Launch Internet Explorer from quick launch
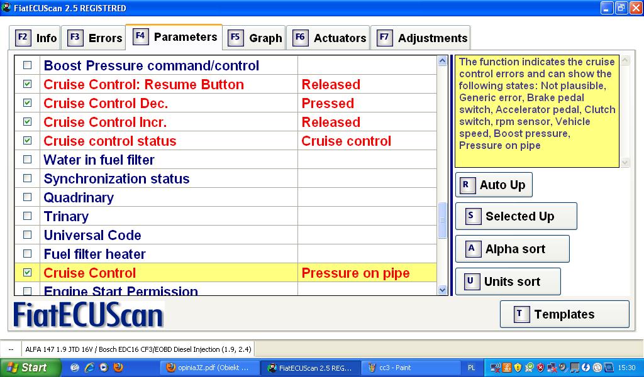644x377 pixels. point(89,368)
